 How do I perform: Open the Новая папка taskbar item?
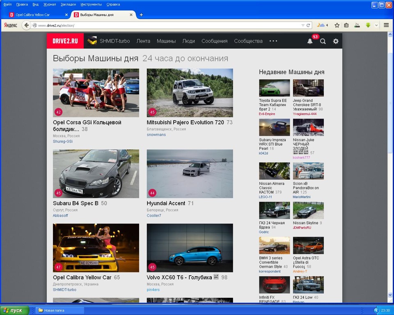coord(60,310)
